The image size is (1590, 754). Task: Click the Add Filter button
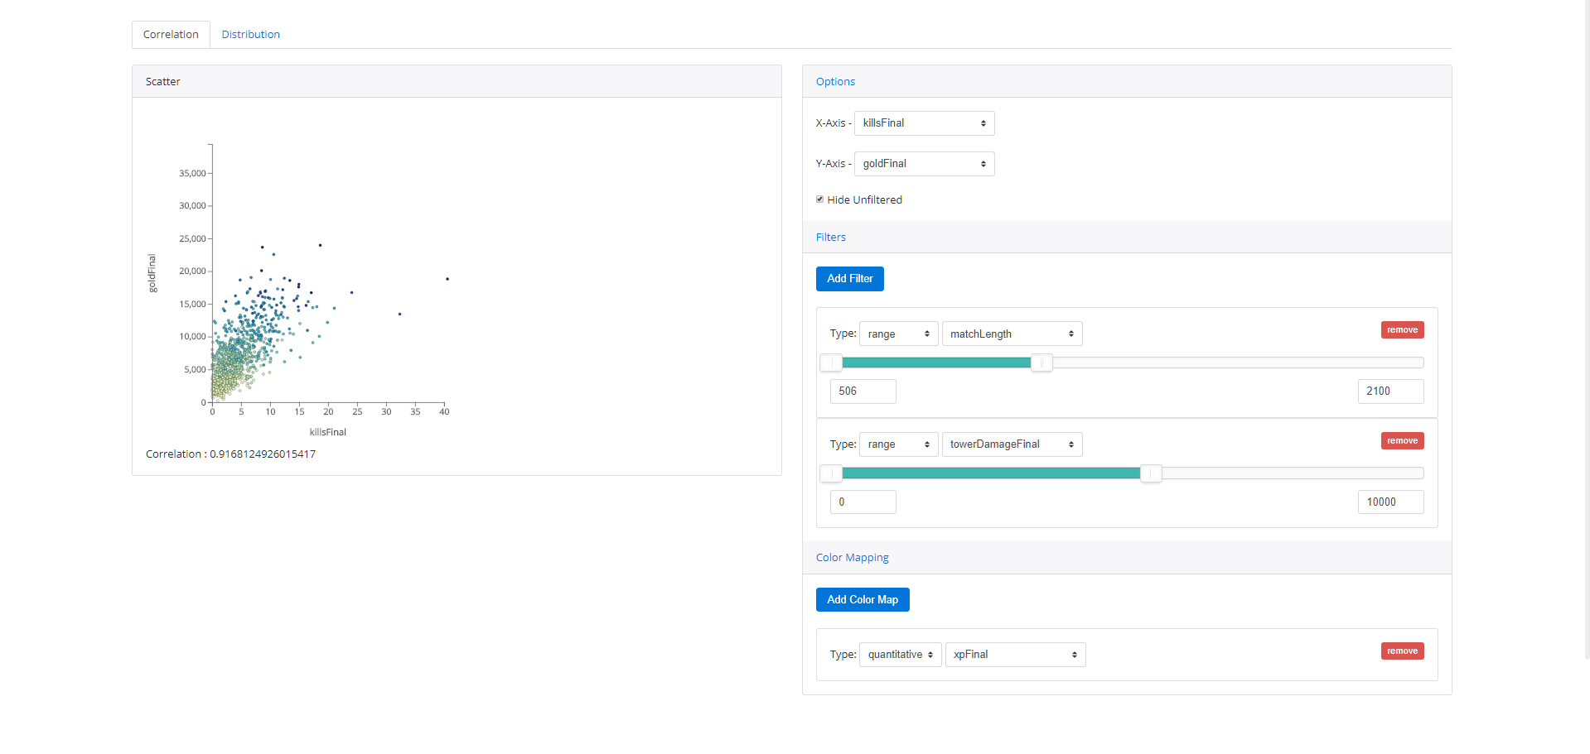(x=849, y=279)
